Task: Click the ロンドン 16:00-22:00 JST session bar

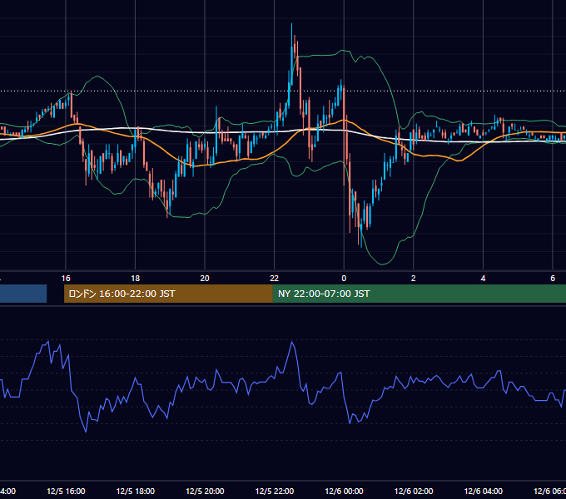Action: [x=168, y=294]
